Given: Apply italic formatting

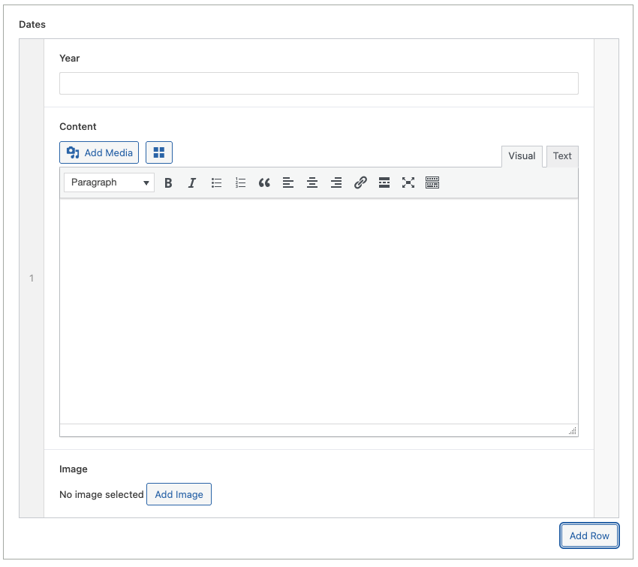Looking at the screenshot, I should coord(192,182).
